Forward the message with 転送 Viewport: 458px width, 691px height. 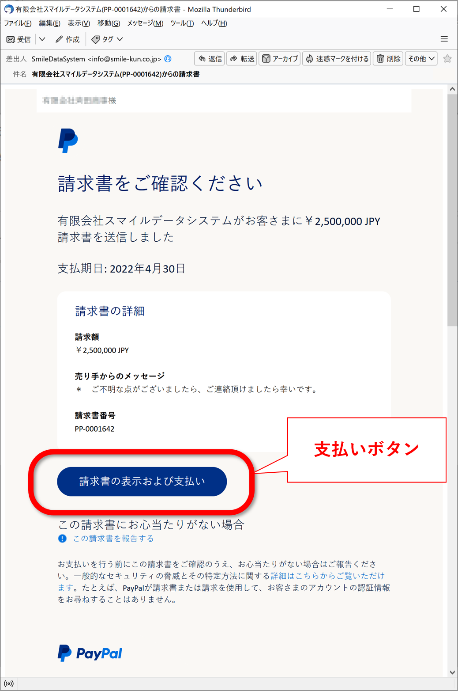[242, 59]
